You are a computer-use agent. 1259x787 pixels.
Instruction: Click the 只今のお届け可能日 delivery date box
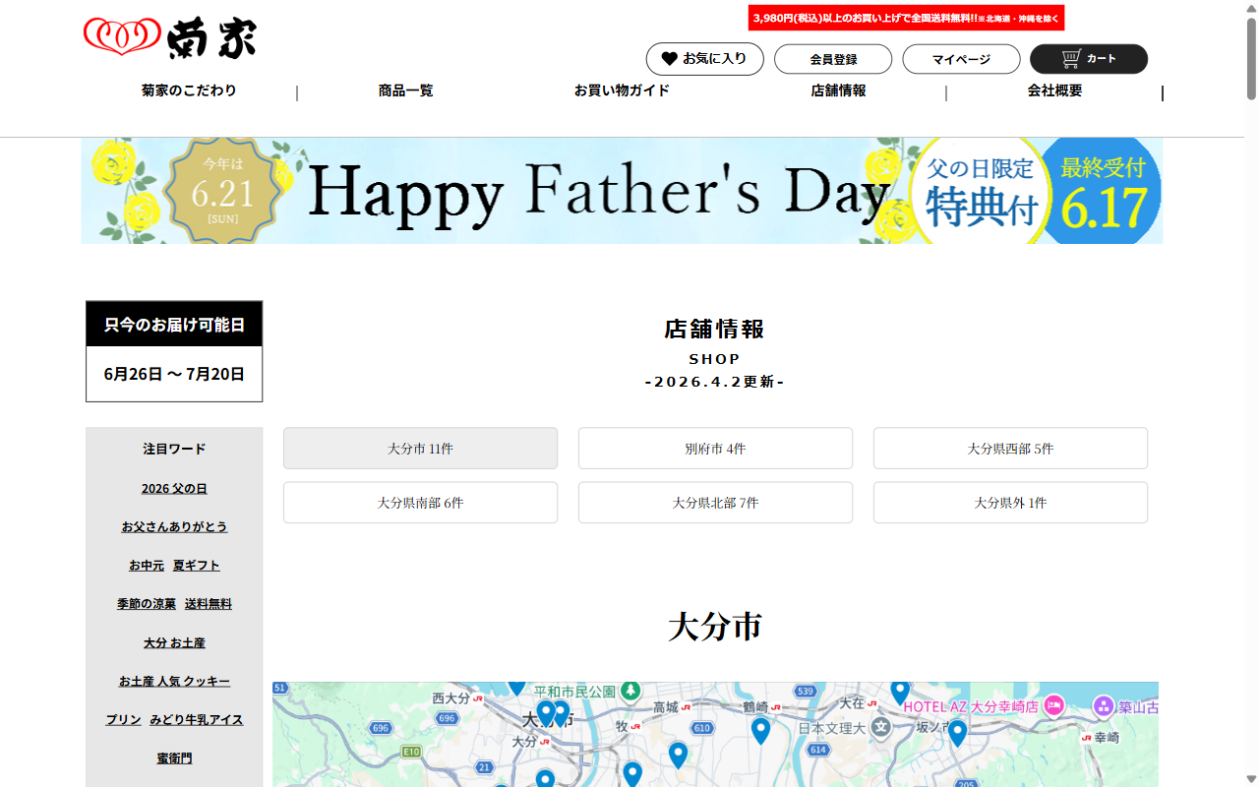tap(174, 351)
